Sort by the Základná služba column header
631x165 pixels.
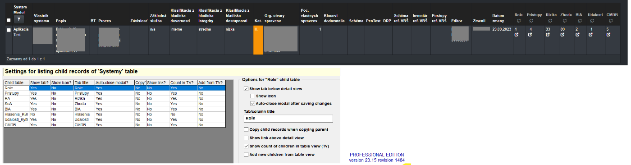(x=158, y=18)
